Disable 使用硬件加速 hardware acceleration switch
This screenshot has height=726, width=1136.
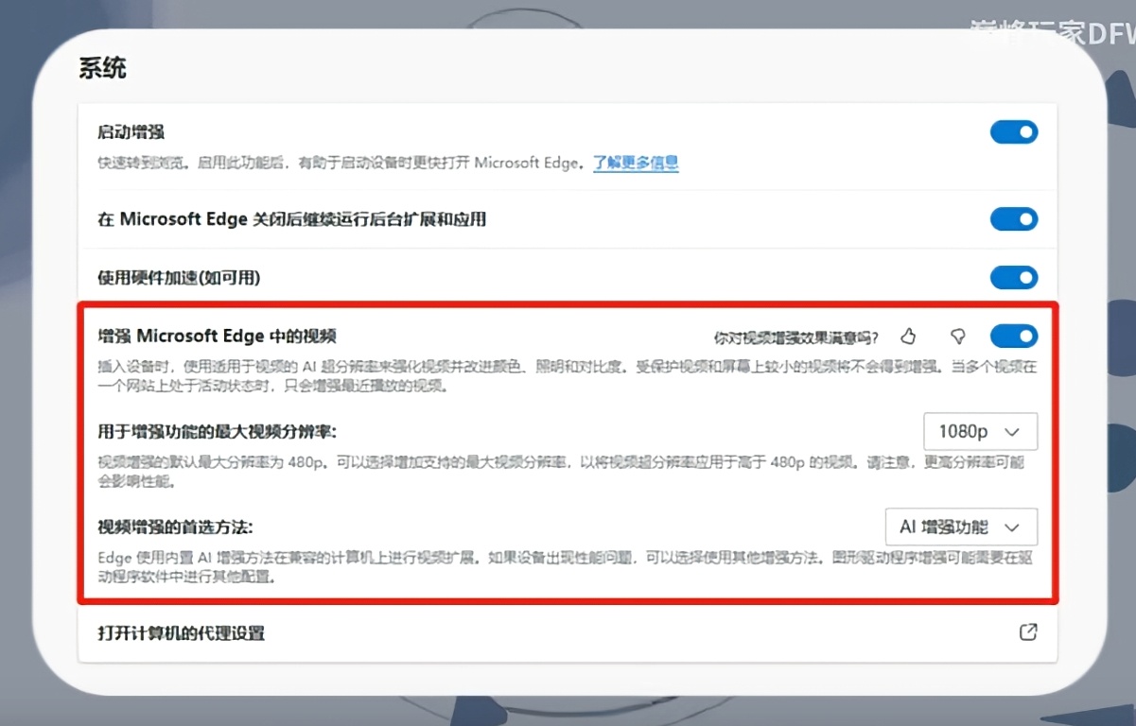point(1014,278)
